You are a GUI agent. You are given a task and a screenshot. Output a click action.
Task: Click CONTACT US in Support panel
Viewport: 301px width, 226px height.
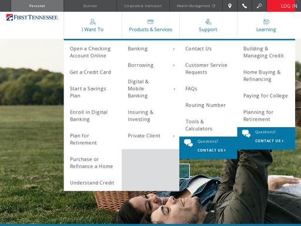[x=212, y=150]
